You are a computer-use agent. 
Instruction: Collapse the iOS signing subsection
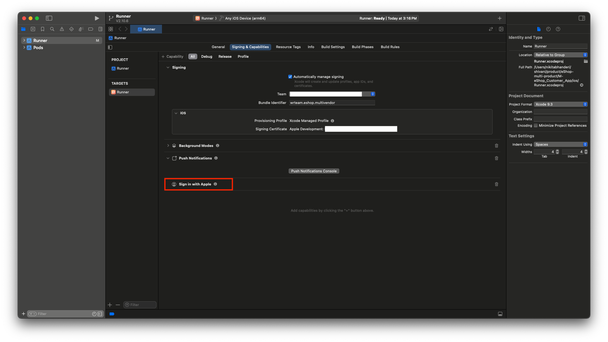point(176,113)
